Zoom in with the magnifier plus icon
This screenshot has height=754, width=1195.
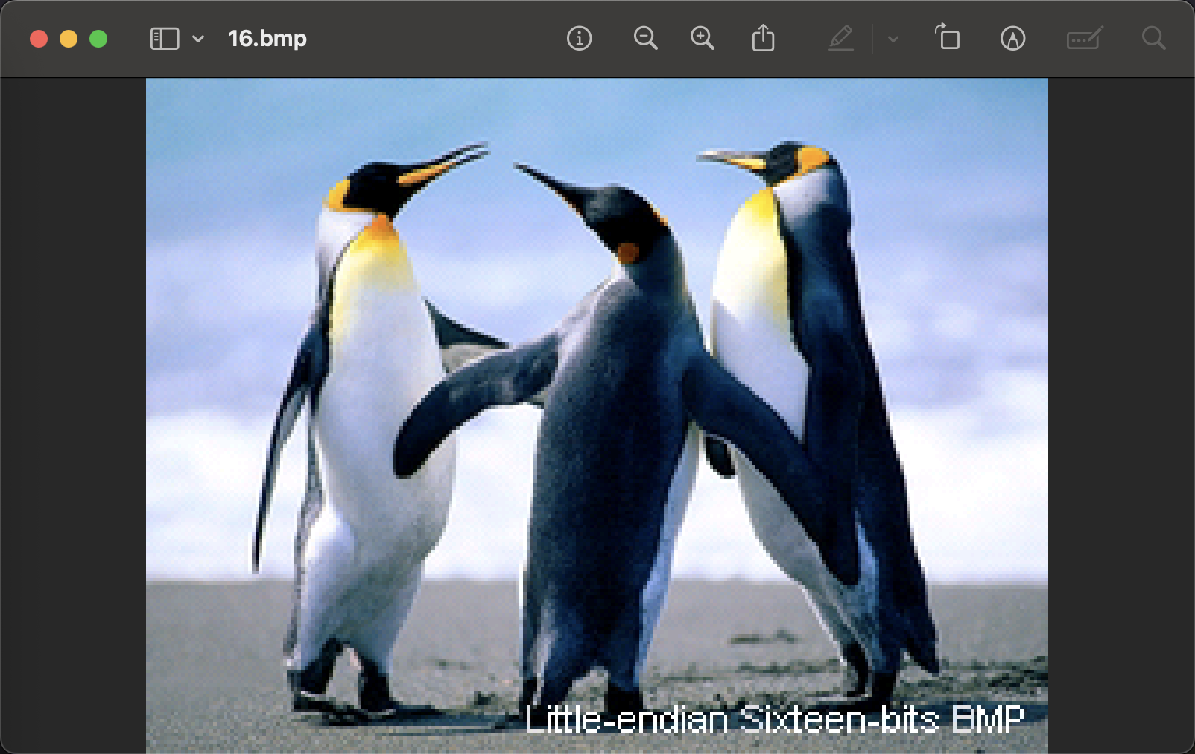point(702,39)
